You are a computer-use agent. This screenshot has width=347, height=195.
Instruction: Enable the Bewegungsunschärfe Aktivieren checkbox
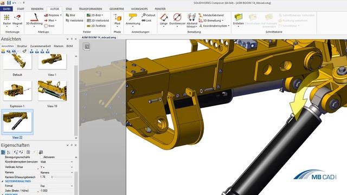tap(41, 157)
